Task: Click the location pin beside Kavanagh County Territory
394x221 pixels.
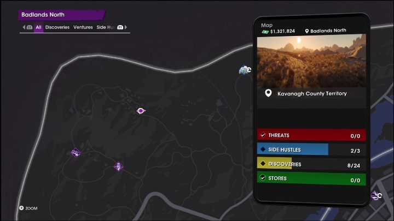Action: 268,93
